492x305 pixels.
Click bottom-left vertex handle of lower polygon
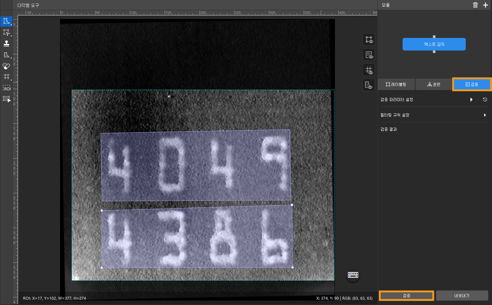coord(102,268)
